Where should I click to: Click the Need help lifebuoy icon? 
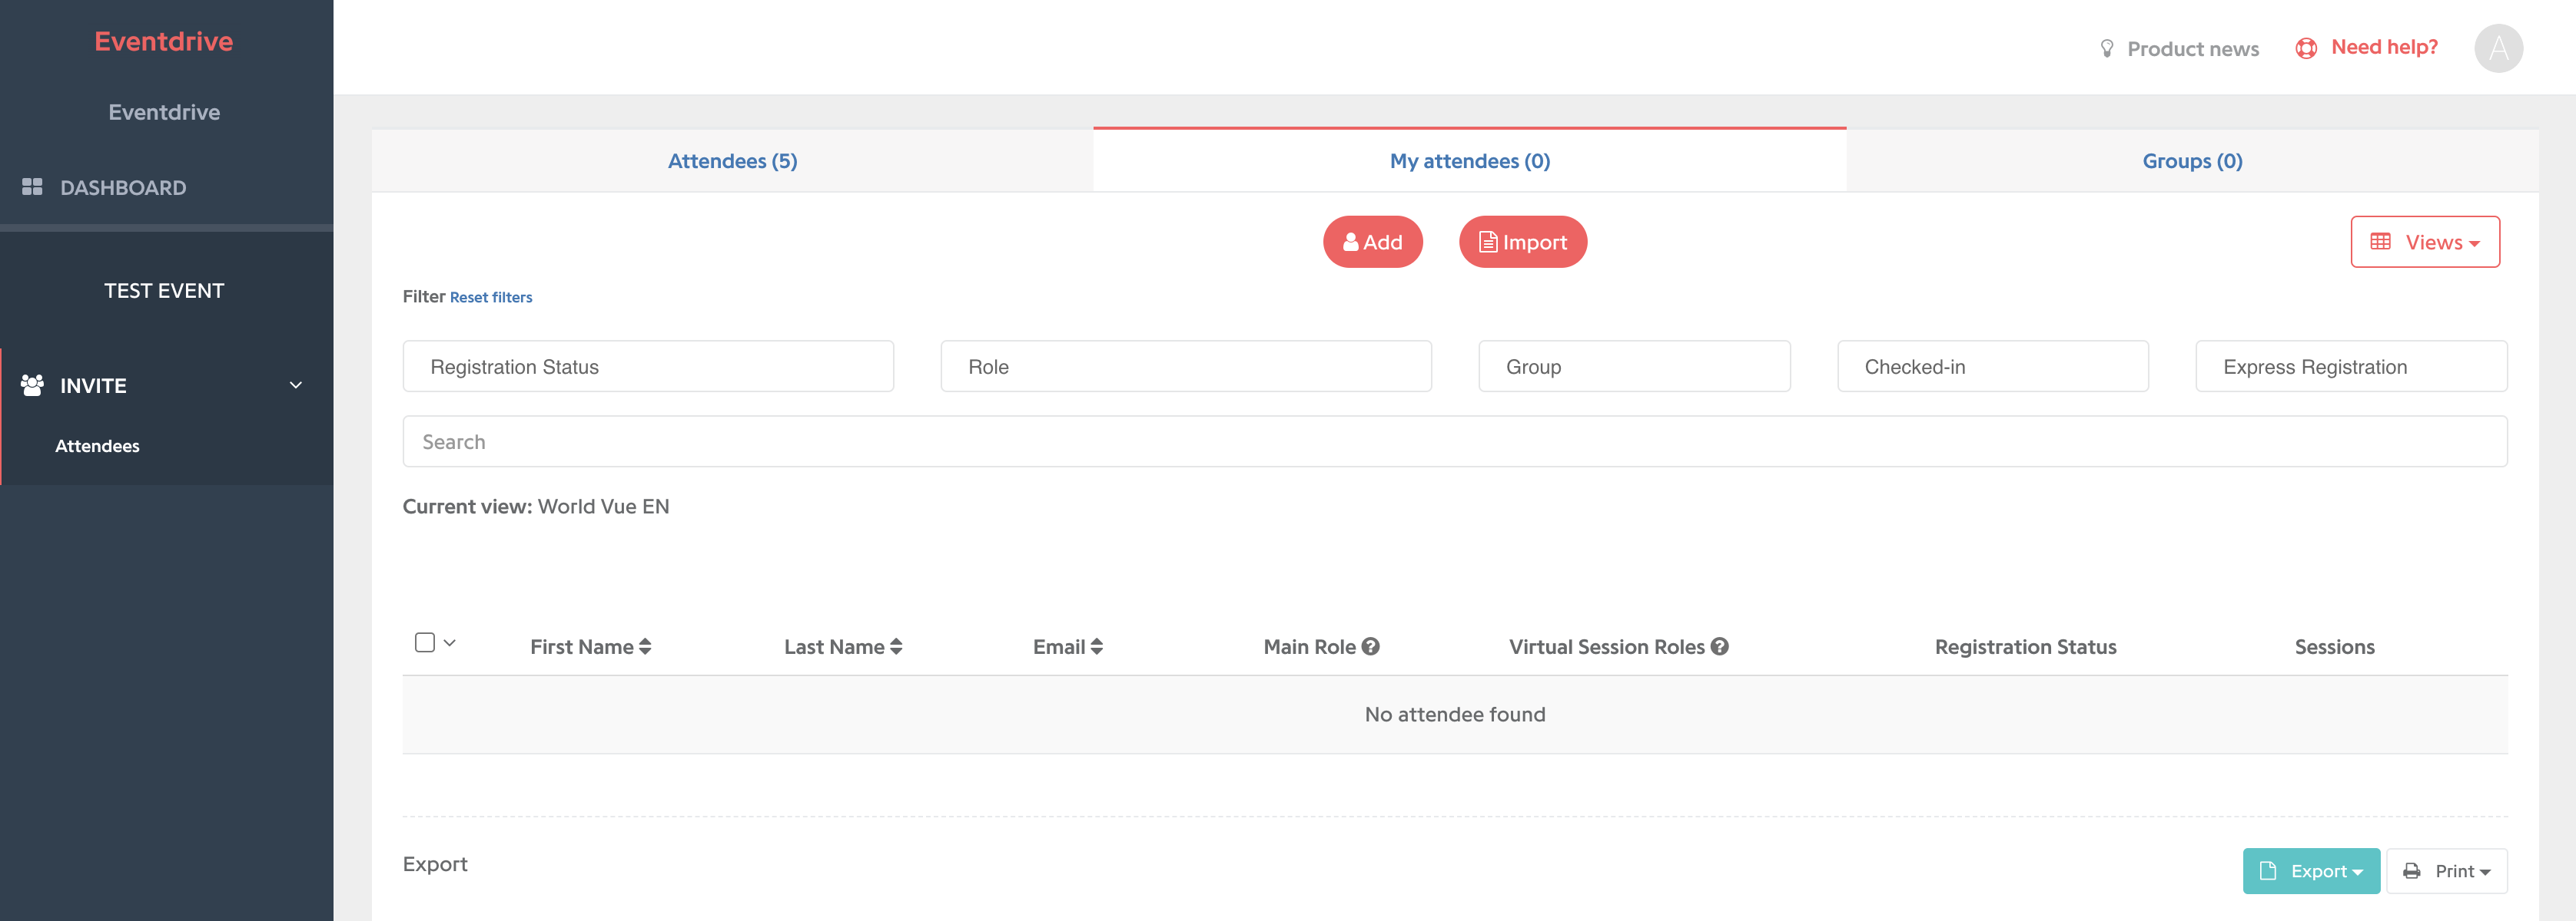tap(2306, 48)
